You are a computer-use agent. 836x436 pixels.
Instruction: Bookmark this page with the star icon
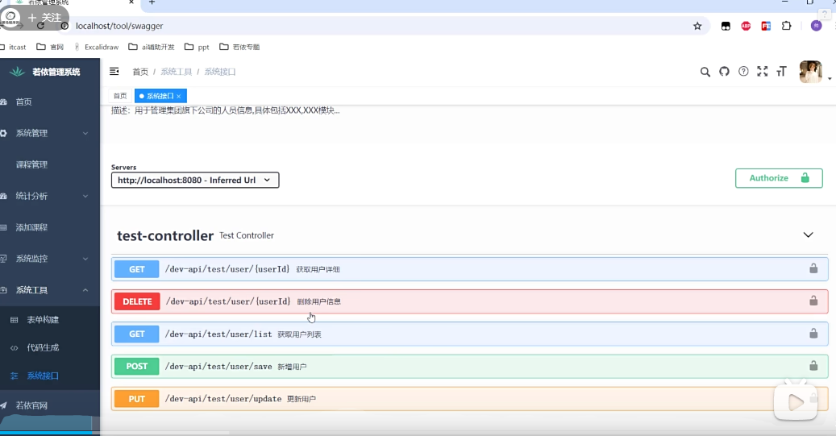697,26
